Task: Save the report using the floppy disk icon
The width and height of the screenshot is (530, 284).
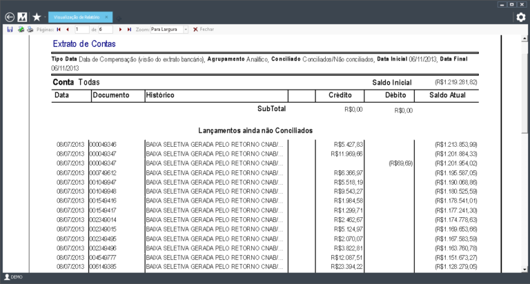Action: (10, 30)
